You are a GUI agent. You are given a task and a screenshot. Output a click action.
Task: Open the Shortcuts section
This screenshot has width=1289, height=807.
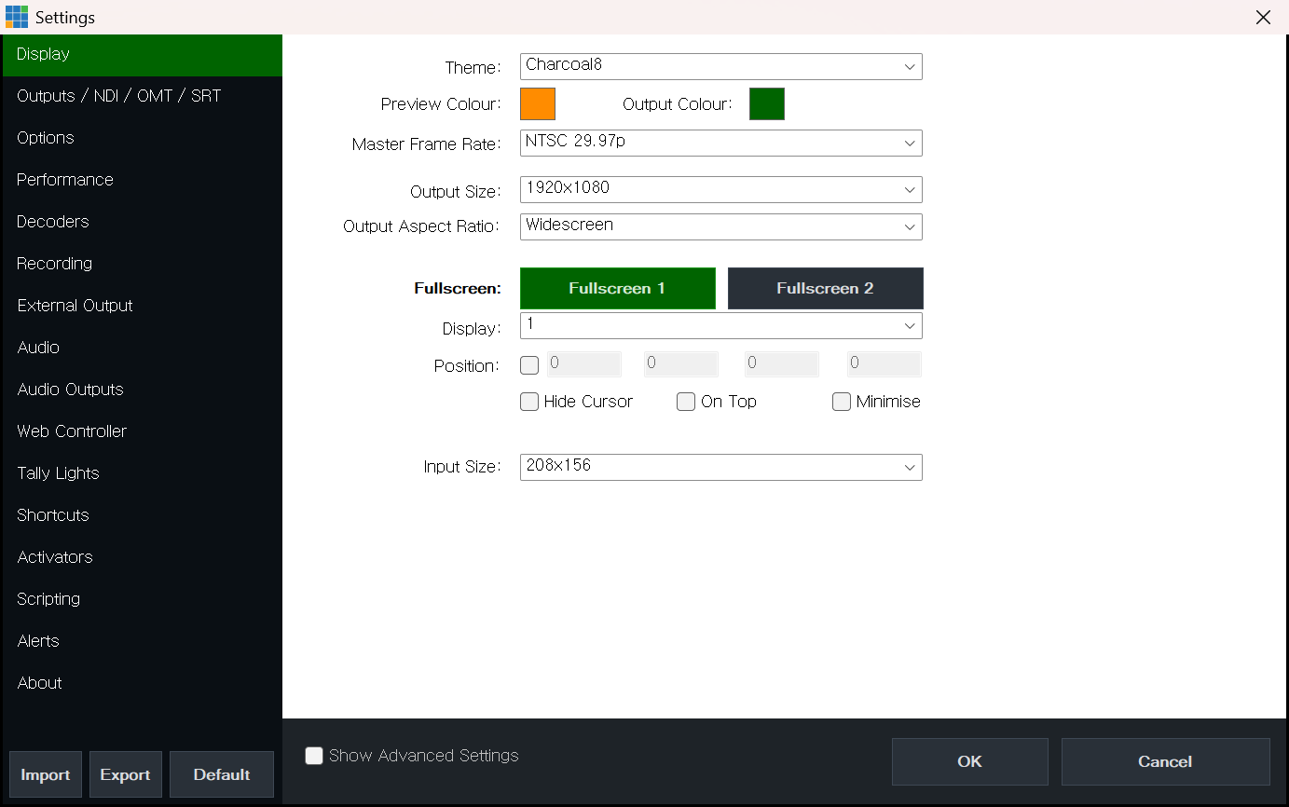(x=143, y=515)
